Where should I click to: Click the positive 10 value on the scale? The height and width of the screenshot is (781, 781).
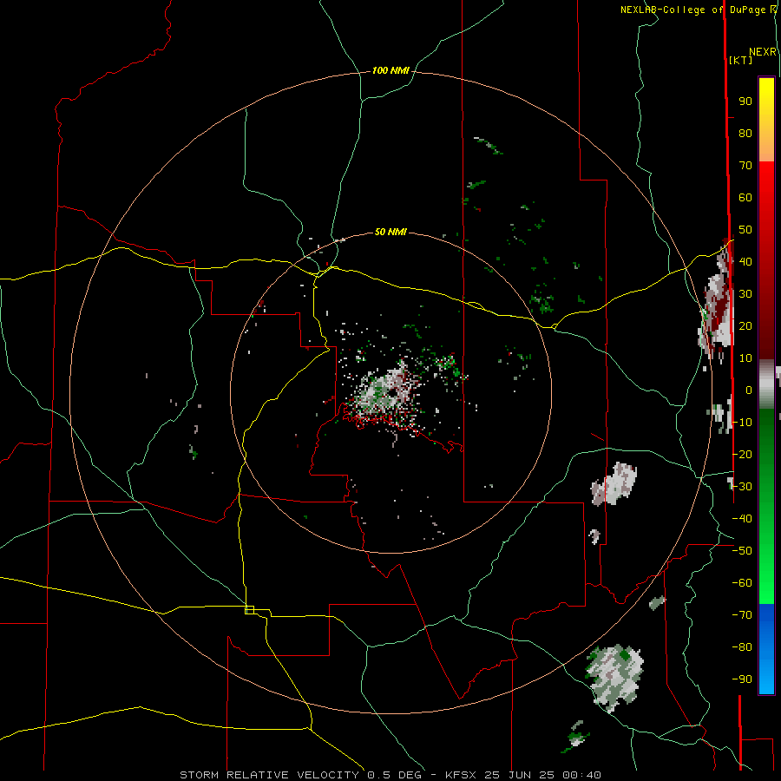click(745, 358)
